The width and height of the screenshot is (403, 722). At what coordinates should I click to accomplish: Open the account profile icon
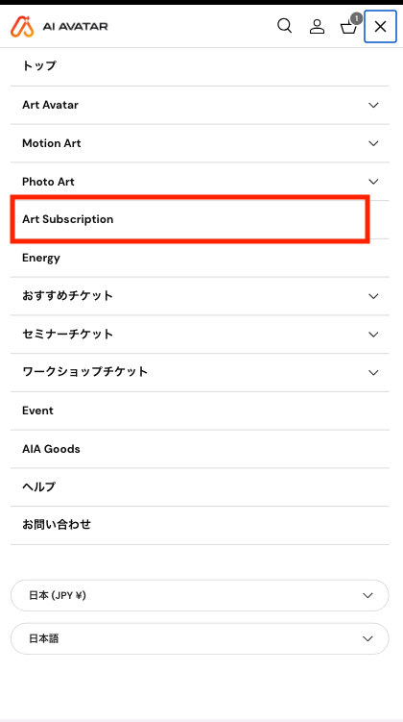point(317,26)
